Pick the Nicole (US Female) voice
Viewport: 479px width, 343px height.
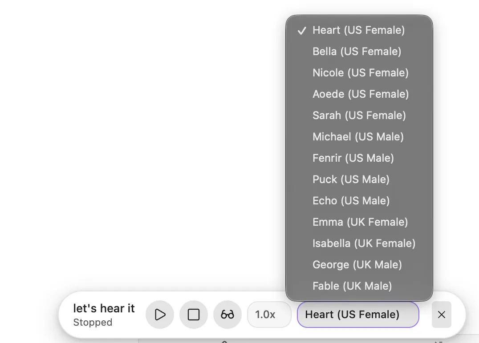[x=359, y=73]
